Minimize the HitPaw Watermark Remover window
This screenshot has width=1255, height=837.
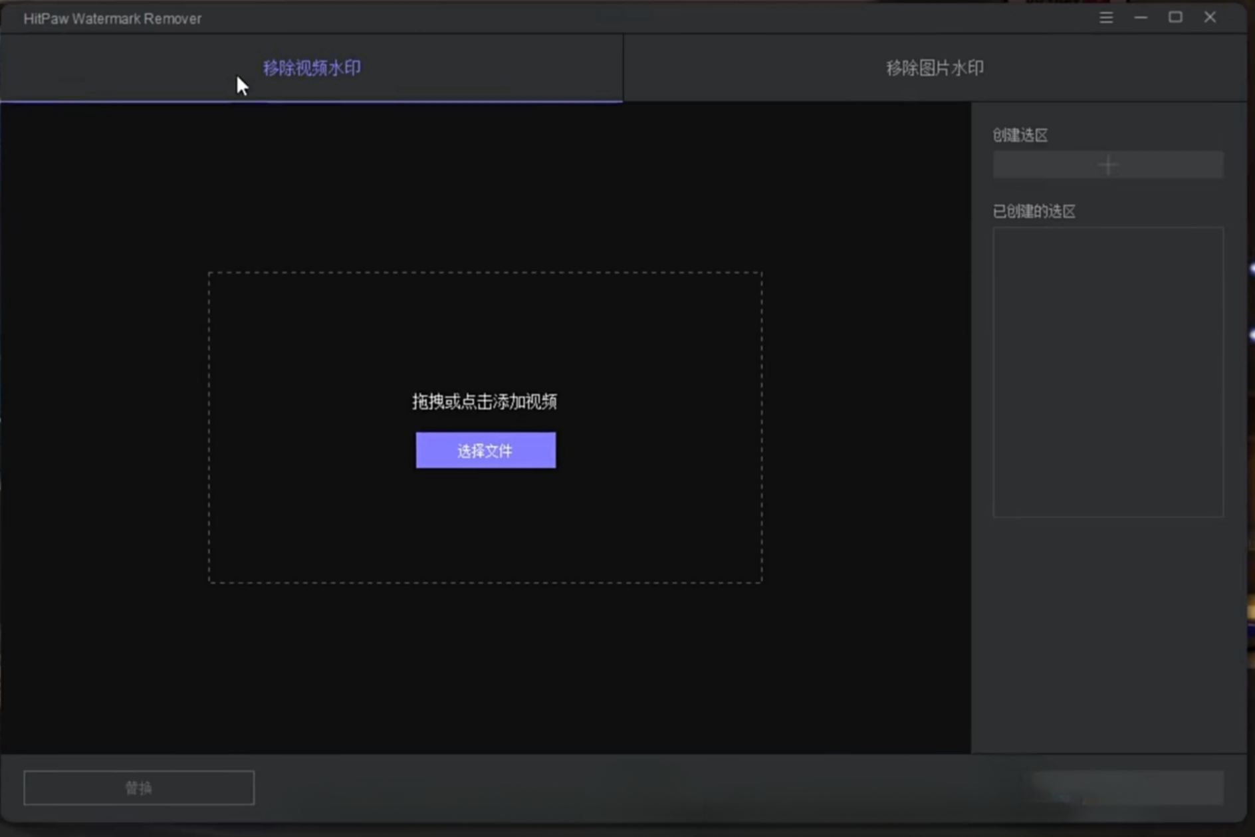tap(1141, 18)
